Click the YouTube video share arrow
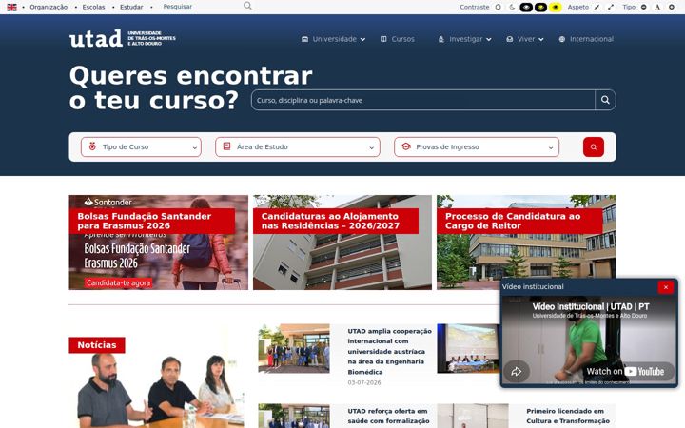 point(517,372)
